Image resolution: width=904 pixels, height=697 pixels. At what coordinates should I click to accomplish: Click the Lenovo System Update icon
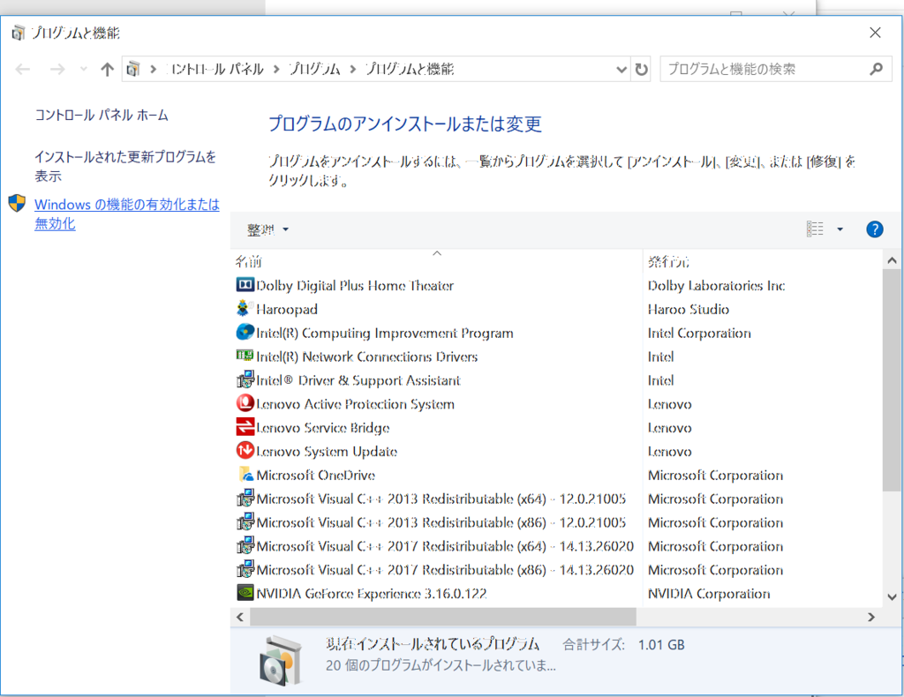(245, 451)
